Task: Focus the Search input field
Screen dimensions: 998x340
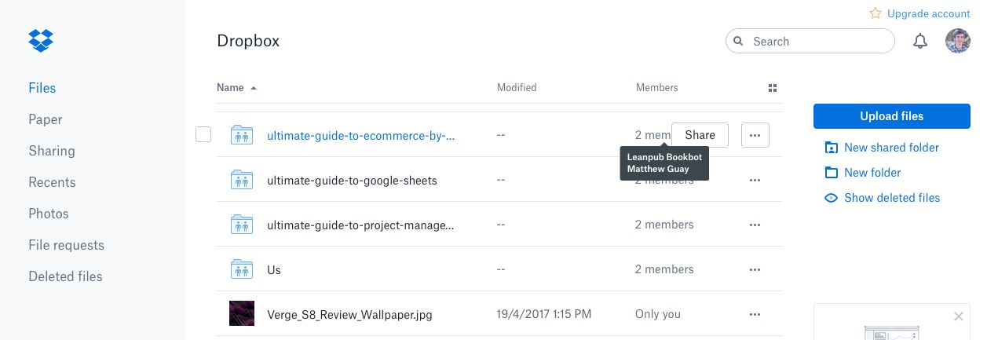Action: click(x=817, y=42)
